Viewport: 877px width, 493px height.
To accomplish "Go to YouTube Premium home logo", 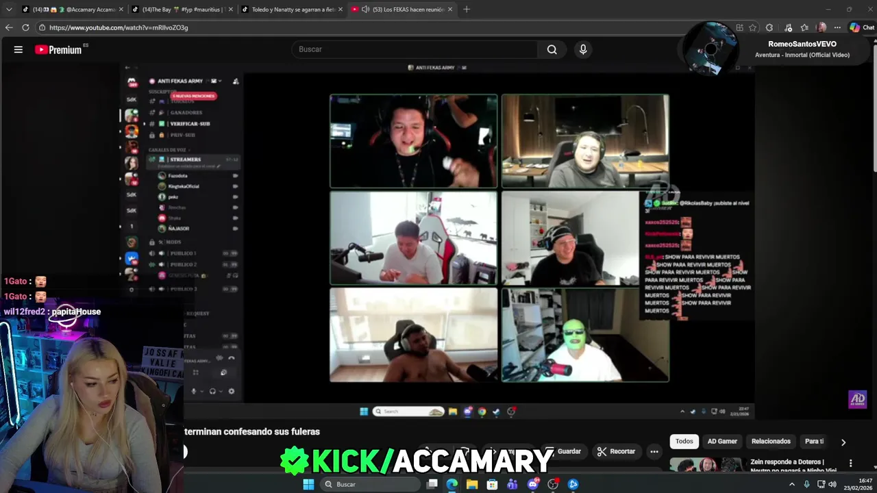I will [59, 49].
